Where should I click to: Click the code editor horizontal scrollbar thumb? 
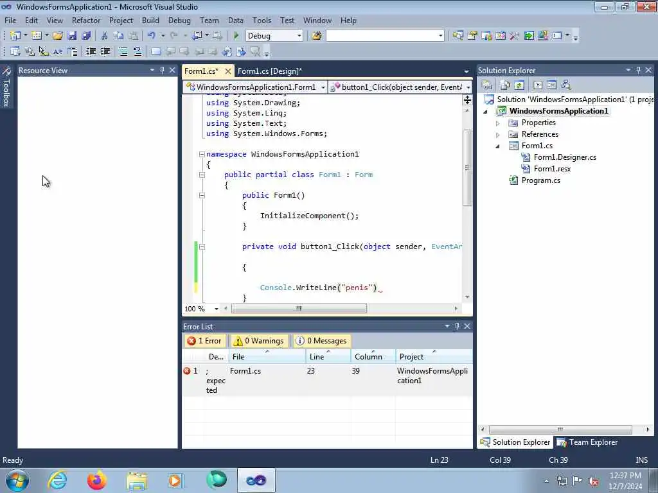299,309
